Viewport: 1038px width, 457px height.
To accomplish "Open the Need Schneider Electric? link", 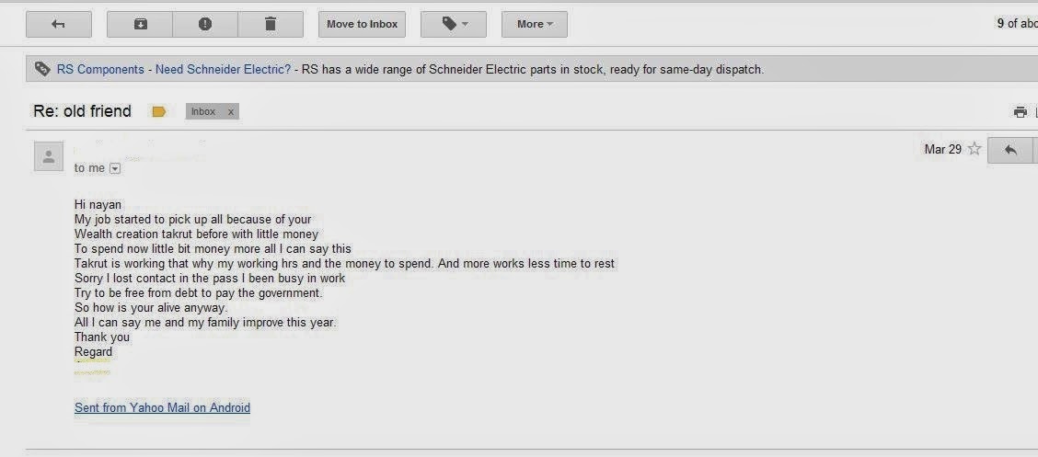I will coord(223,70).
